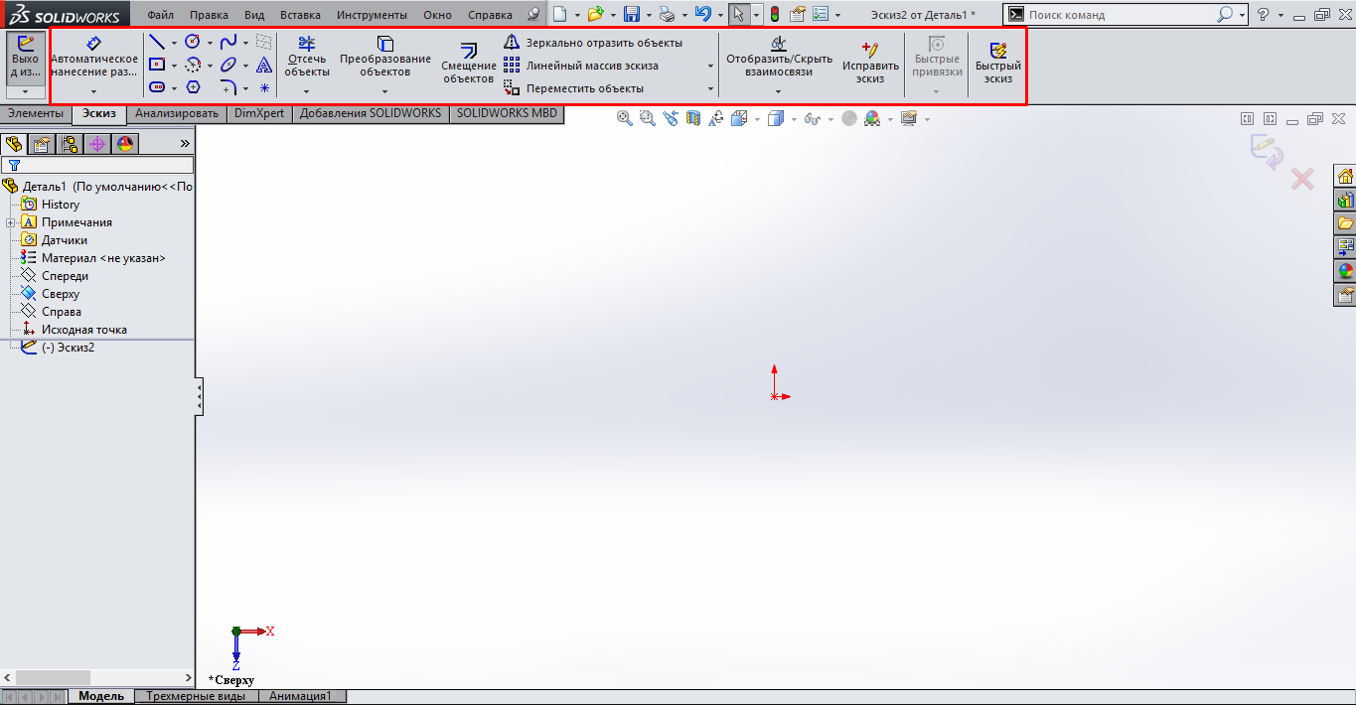Open the PropertyManager panel tab
Image resolution: width=1356 pixels, height=705 pixels.
pyautogui.click(x=42, y=144)
